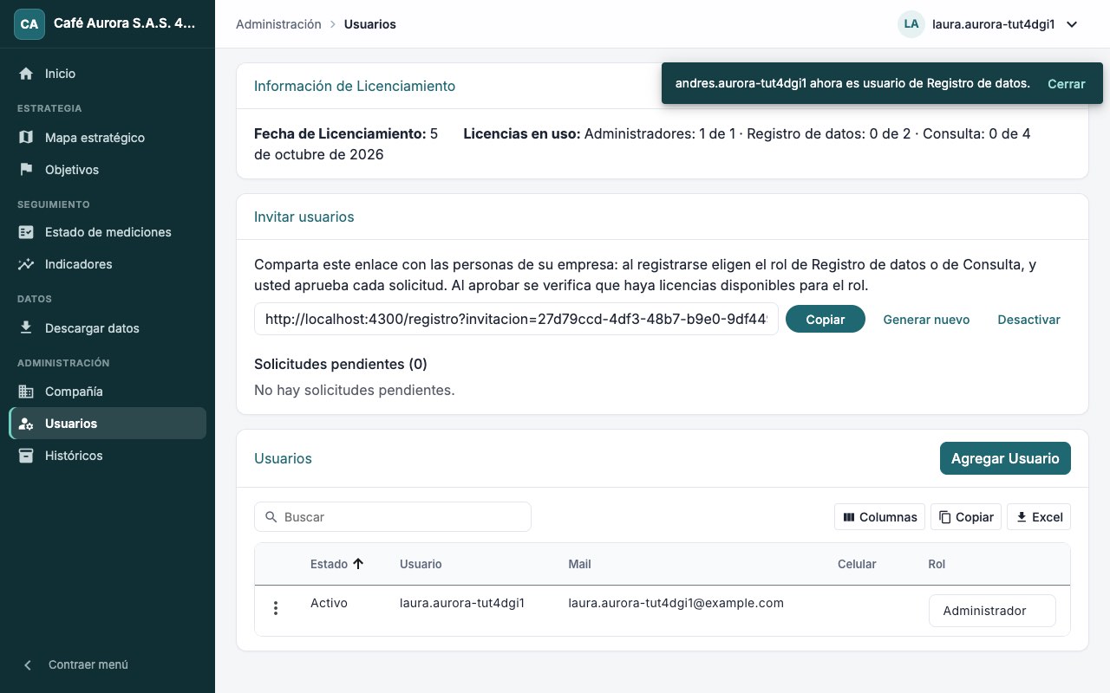Screen dimensions: 1110x693
Task: Go to Inicio in sidebar
Action: pyautogui.click(x=108, y=74)
